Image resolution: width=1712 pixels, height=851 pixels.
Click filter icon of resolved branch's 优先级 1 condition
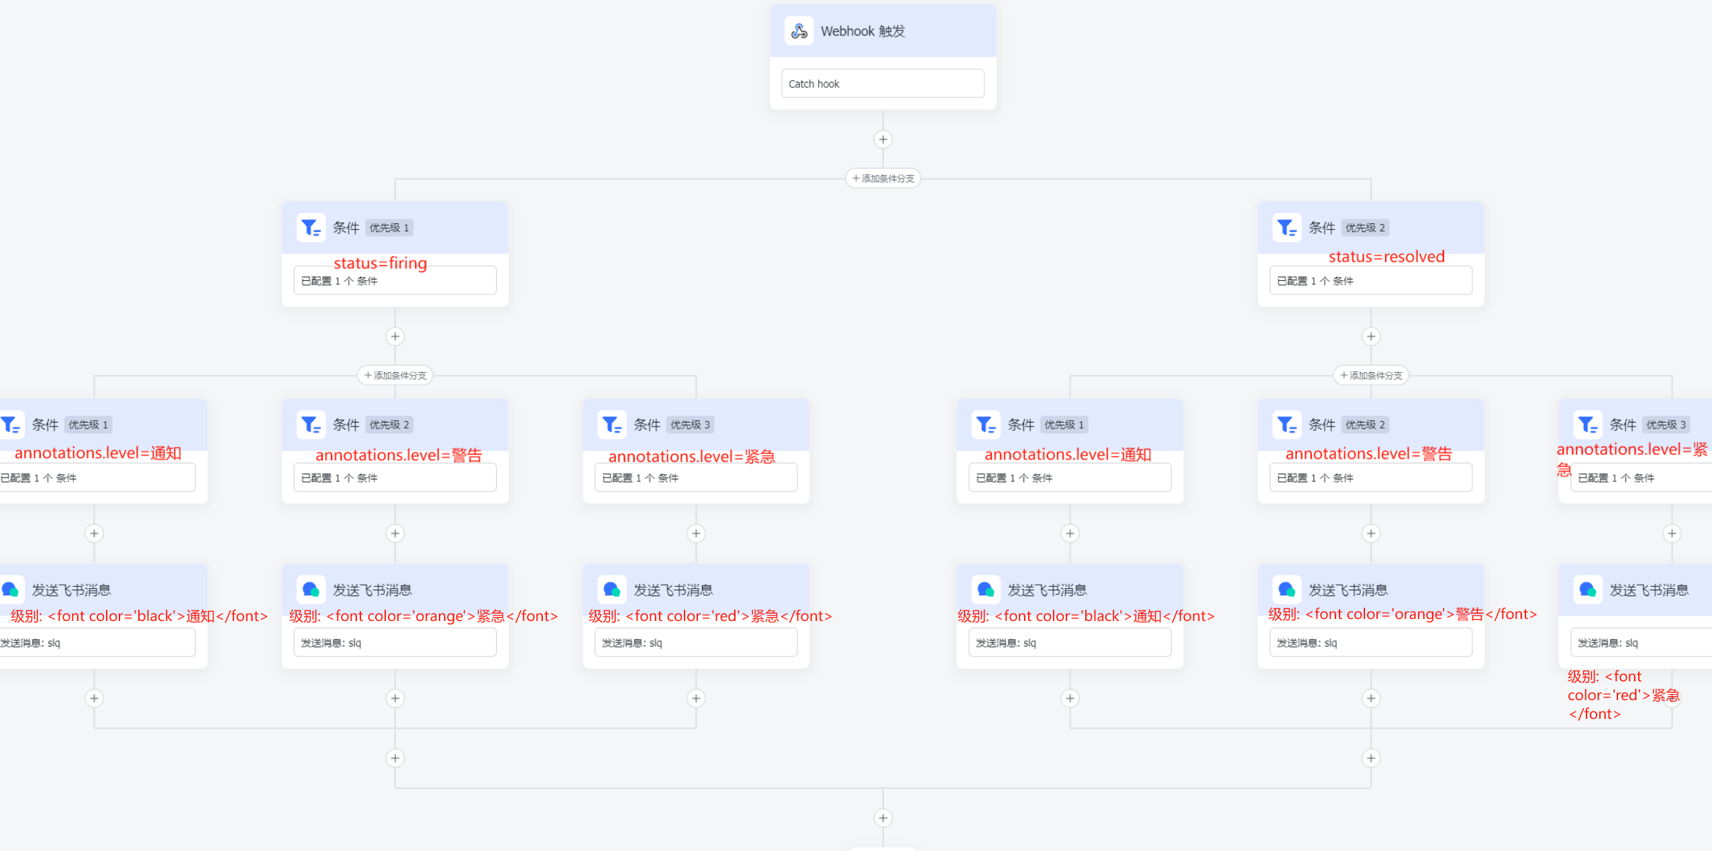[x=986, y=424]
